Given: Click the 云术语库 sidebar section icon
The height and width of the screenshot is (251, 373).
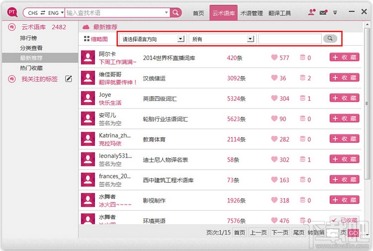Looking at the screenshot, I should pyautogui.click(x=11, y=27).
